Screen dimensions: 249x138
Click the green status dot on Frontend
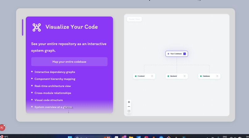click(x=136, y=76)
